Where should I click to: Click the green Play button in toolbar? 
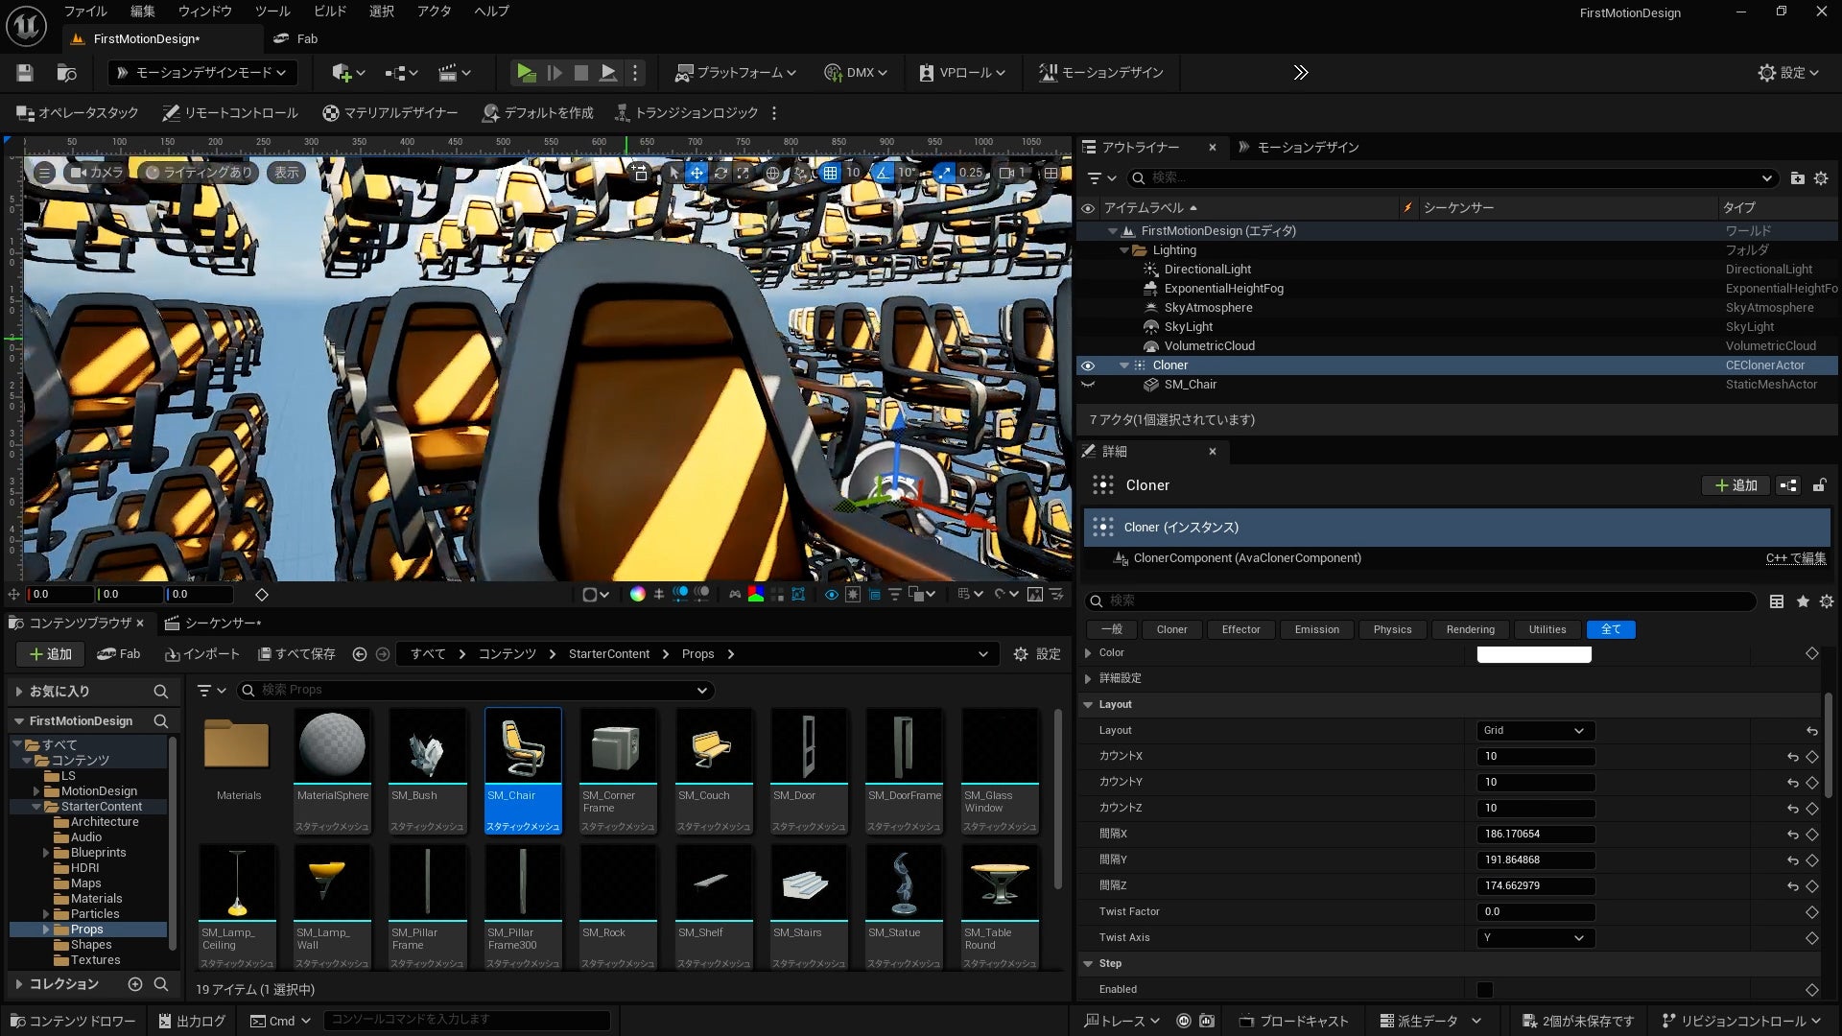[525, 73]
